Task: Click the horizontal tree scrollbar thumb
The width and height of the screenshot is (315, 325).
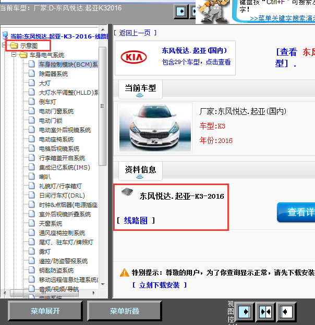Action: (44, 293)
